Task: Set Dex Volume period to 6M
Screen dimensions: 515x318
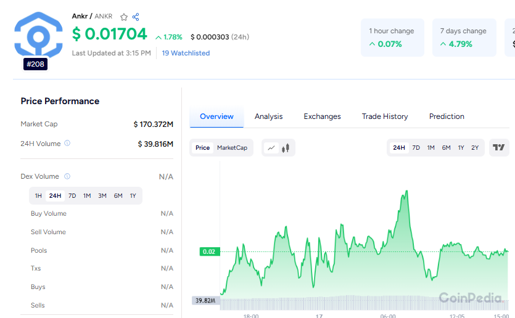Action: [x=118, y=195]
